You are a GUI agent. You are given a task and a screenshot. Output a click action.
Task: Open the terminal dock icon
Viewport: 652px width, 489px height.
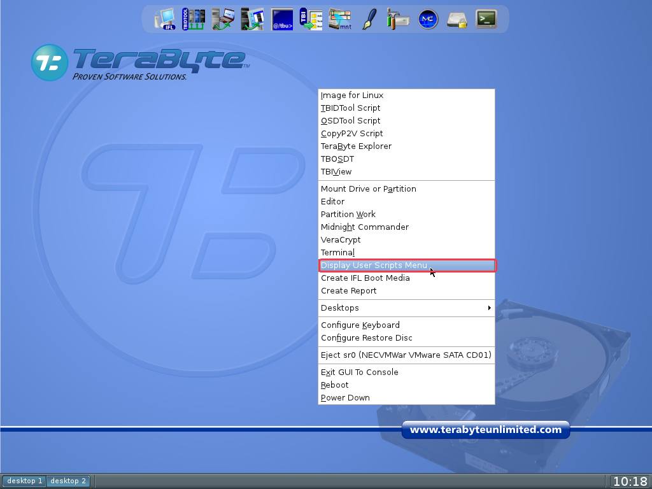(x=486, y=19)
